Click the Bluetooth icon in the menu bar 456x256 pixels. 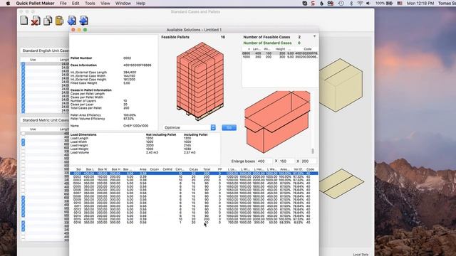tap(351, 3)
